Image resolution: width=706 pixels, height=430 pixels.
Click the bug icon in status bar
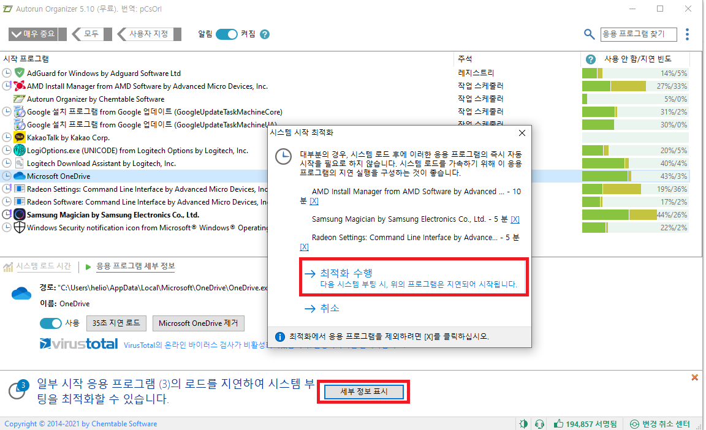pos(523,424)
